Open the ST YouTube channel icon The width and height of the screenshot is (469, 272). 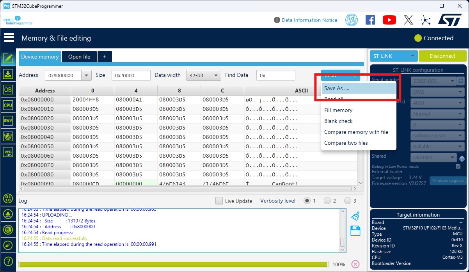tap(389, 20)
